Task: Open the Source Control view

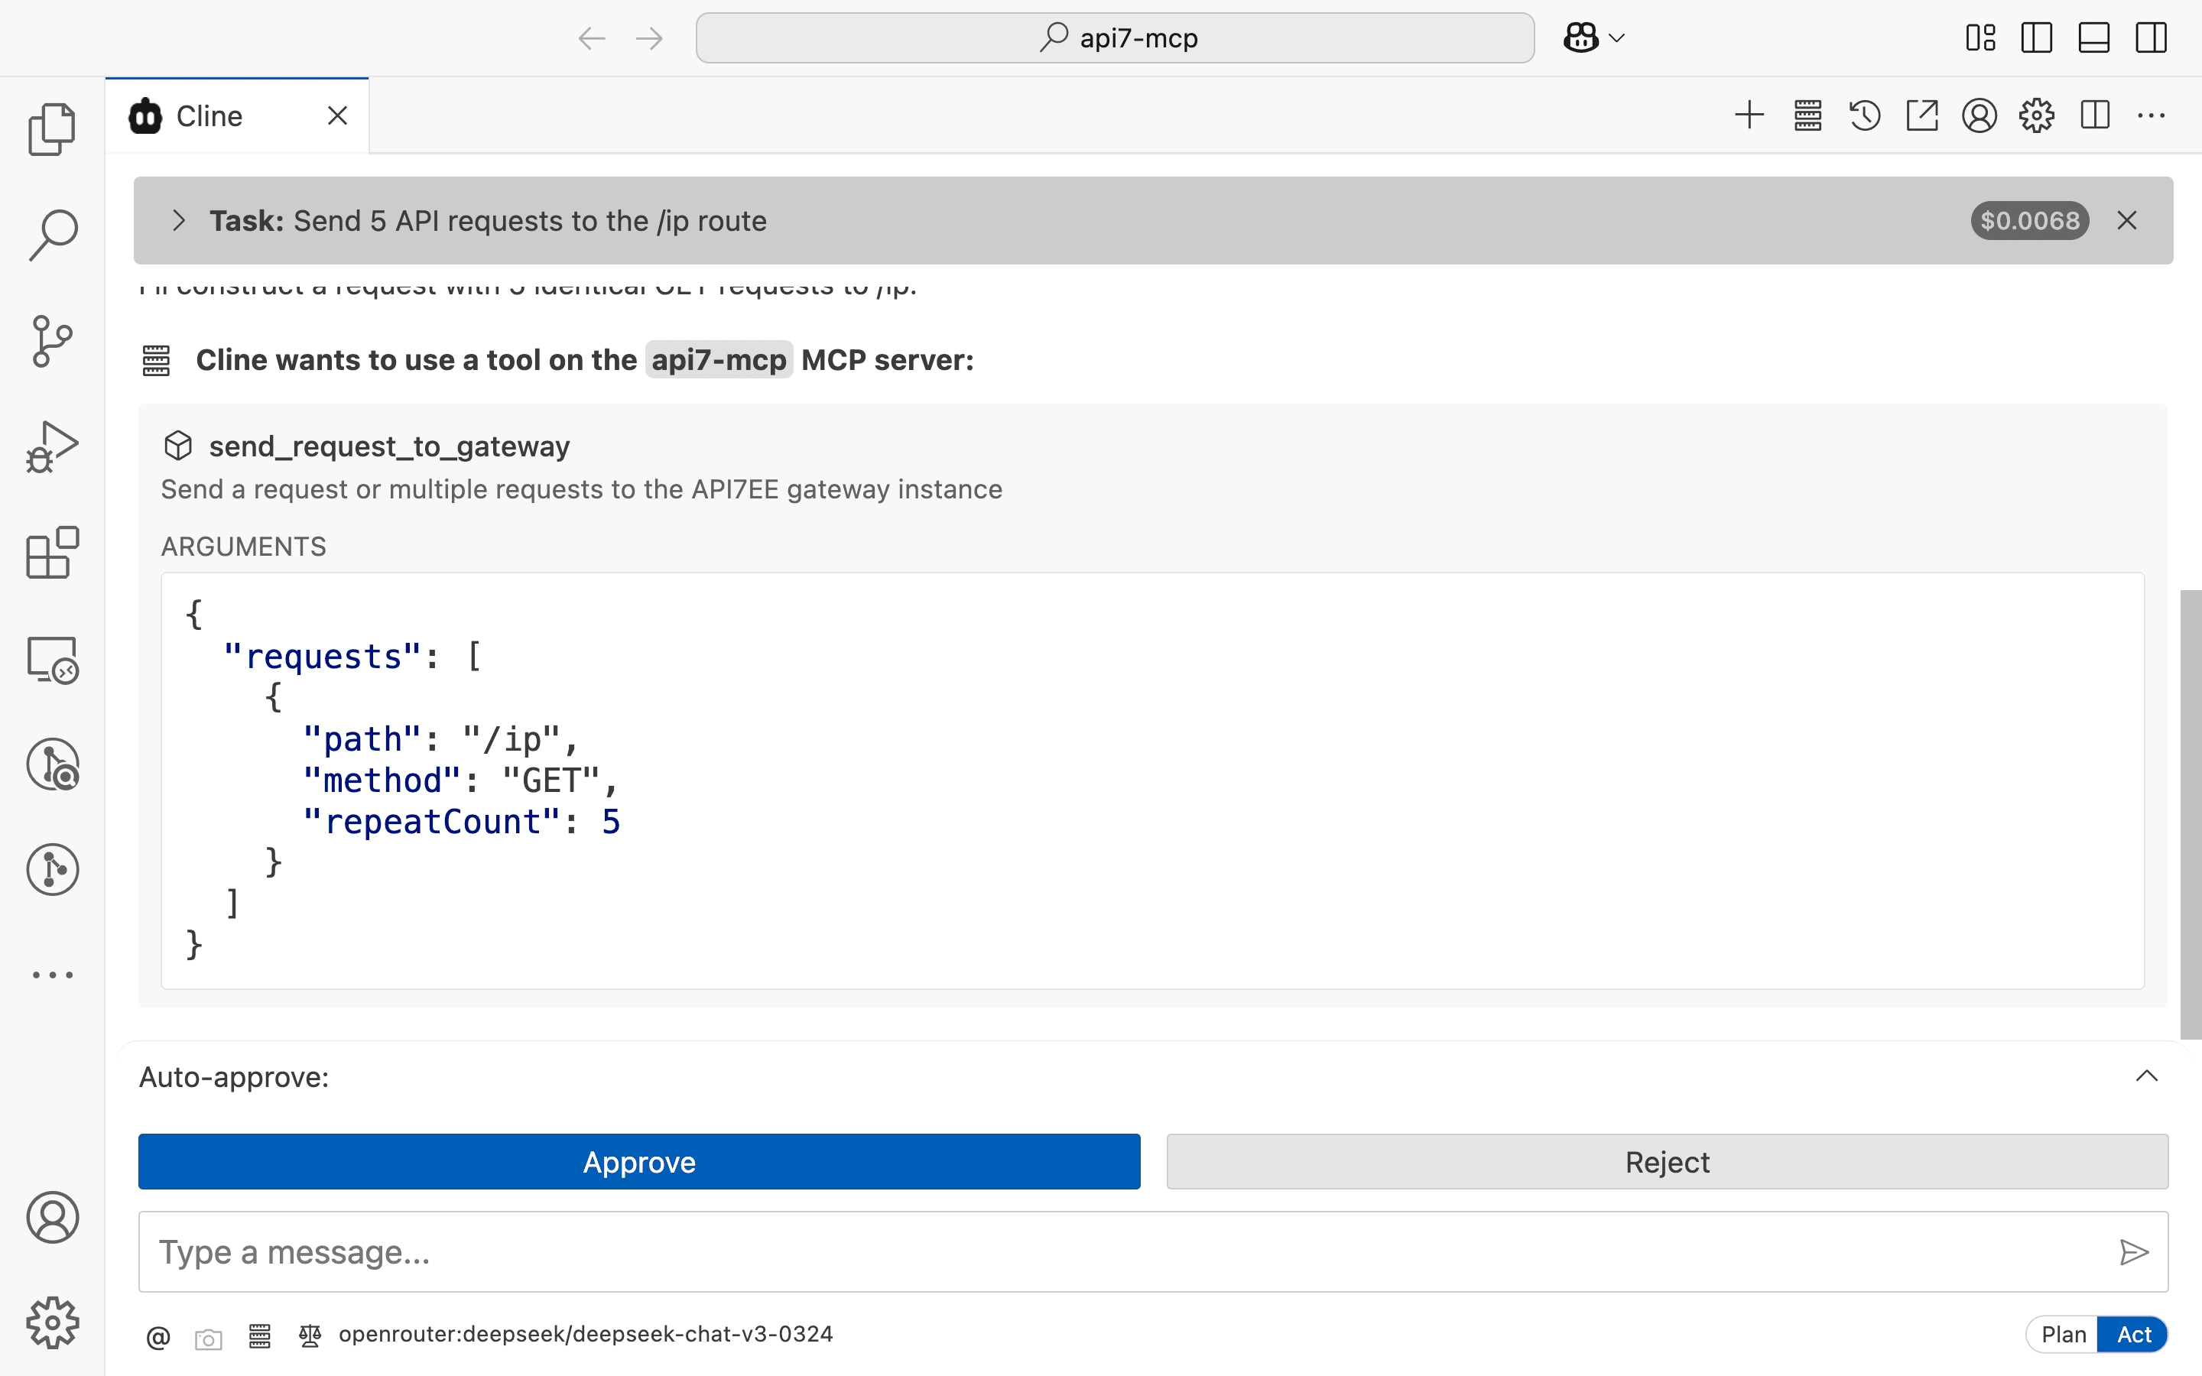Action: pyautogui.click(x=52, y=341)
